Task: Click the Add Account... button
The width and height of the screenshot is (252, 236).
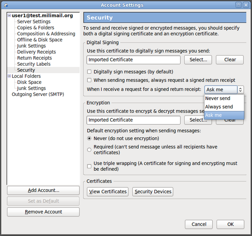Action: [43, 190]
